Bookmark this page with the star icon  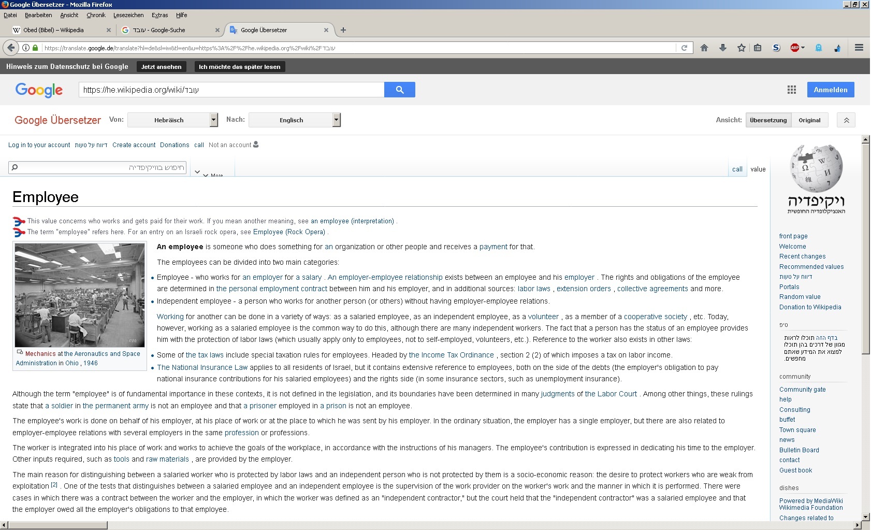[741, 48]
